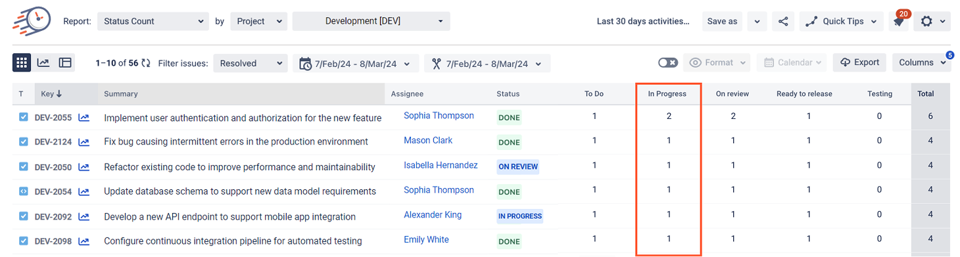Open Sophia Thompson assignee link for DEV-2055
Image resolution: width=960 pixels, height=257 pixels.
439,116
